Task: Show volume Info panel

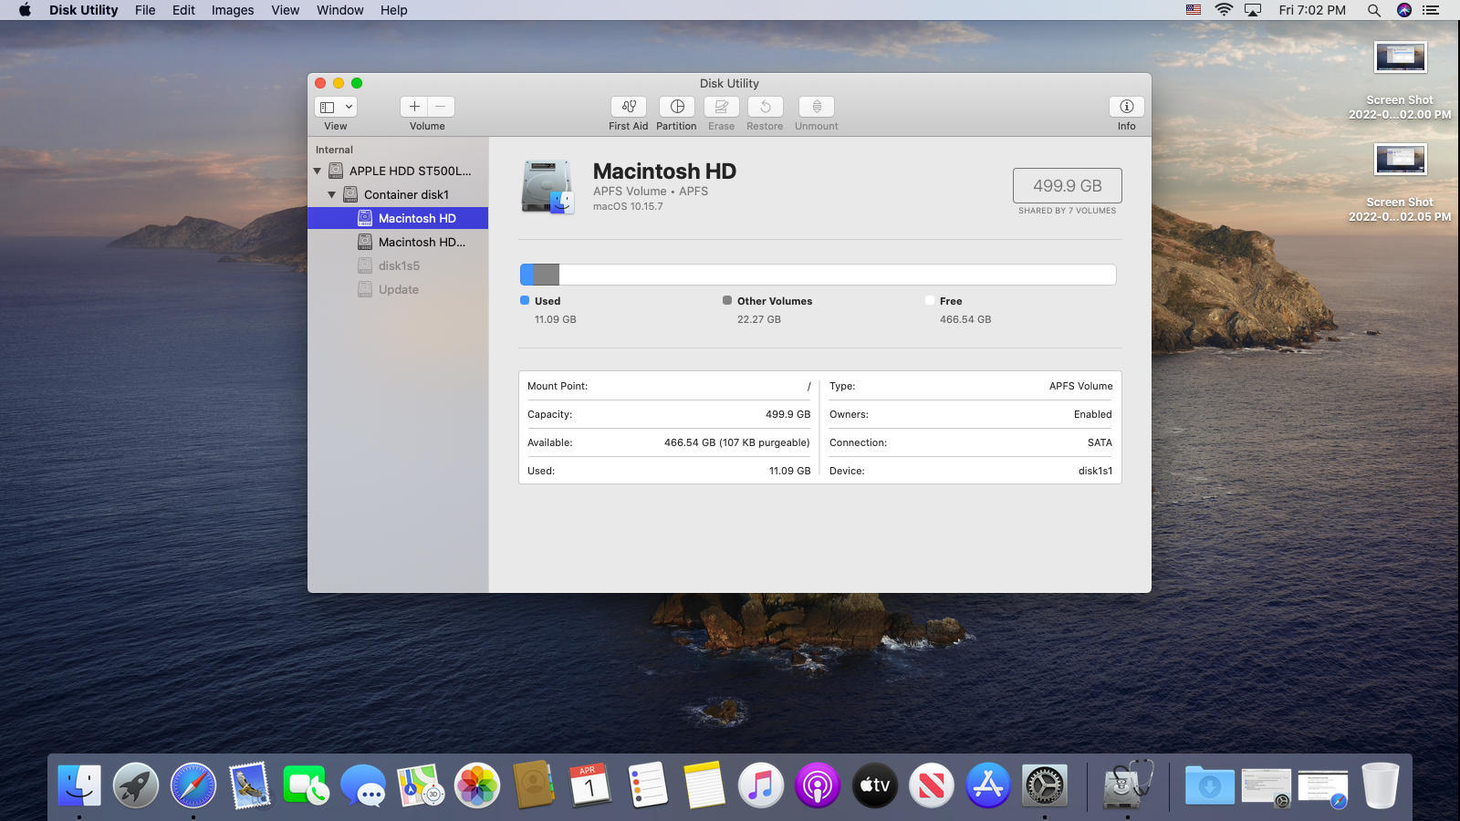Action: pos(1127,107)
